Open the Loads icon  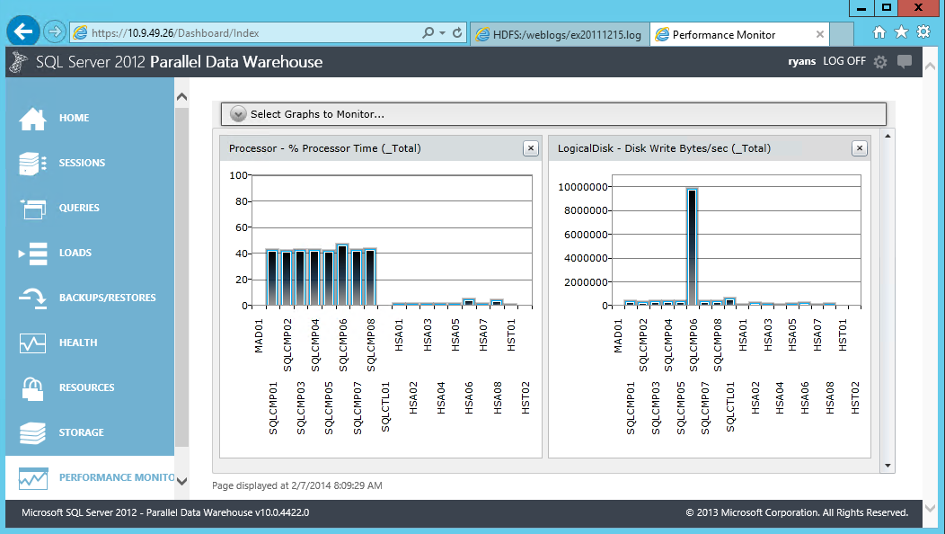point(32,254)
